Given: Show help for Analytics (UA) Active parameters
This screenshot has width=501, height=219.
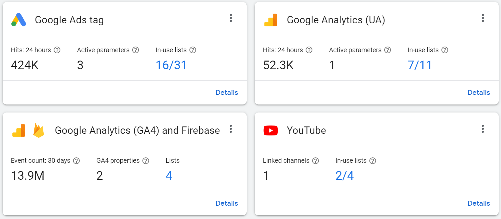Looking at the screenshot, I should tap(387, 50).
